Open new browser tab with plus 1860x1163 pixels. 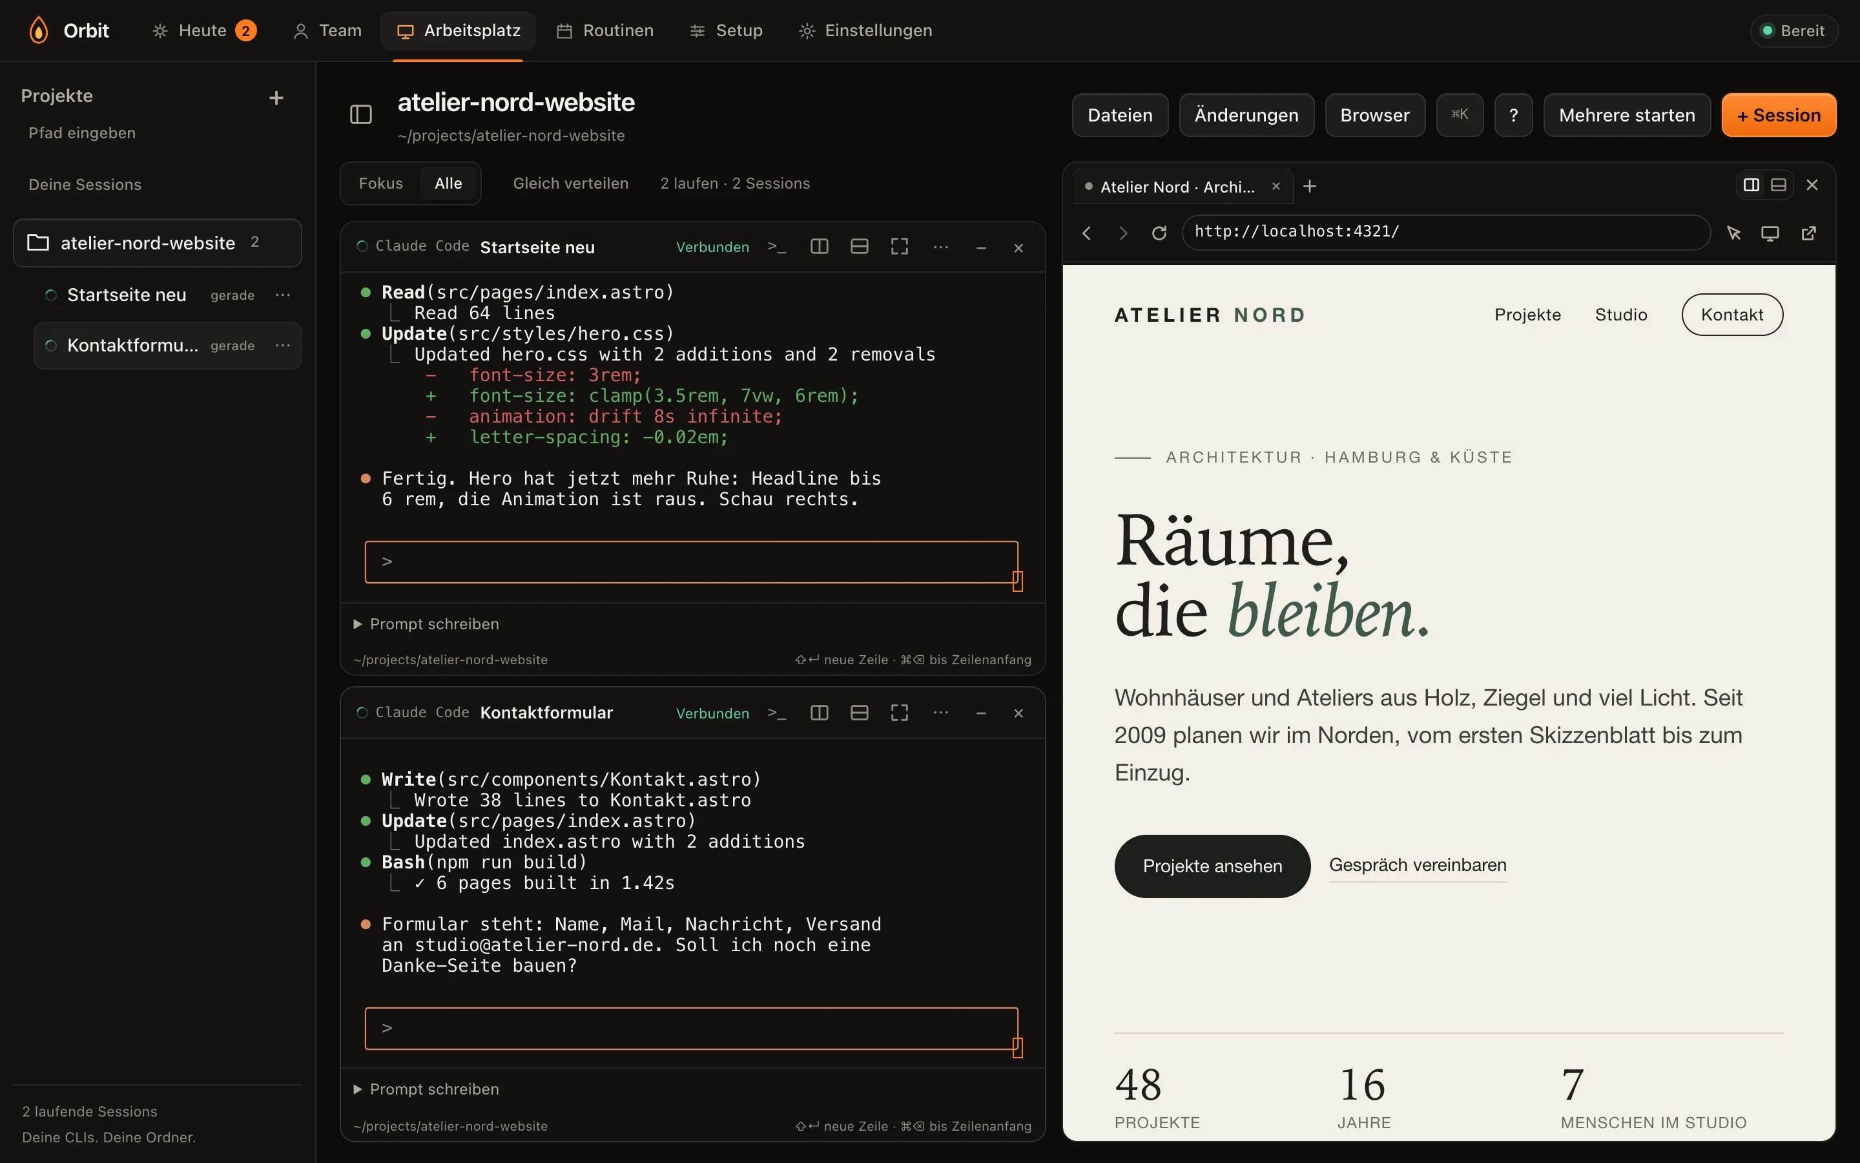coord(1310,186)
